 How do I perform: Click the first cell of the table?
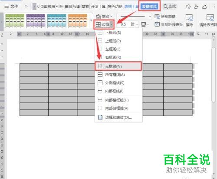tap(34, 67)
